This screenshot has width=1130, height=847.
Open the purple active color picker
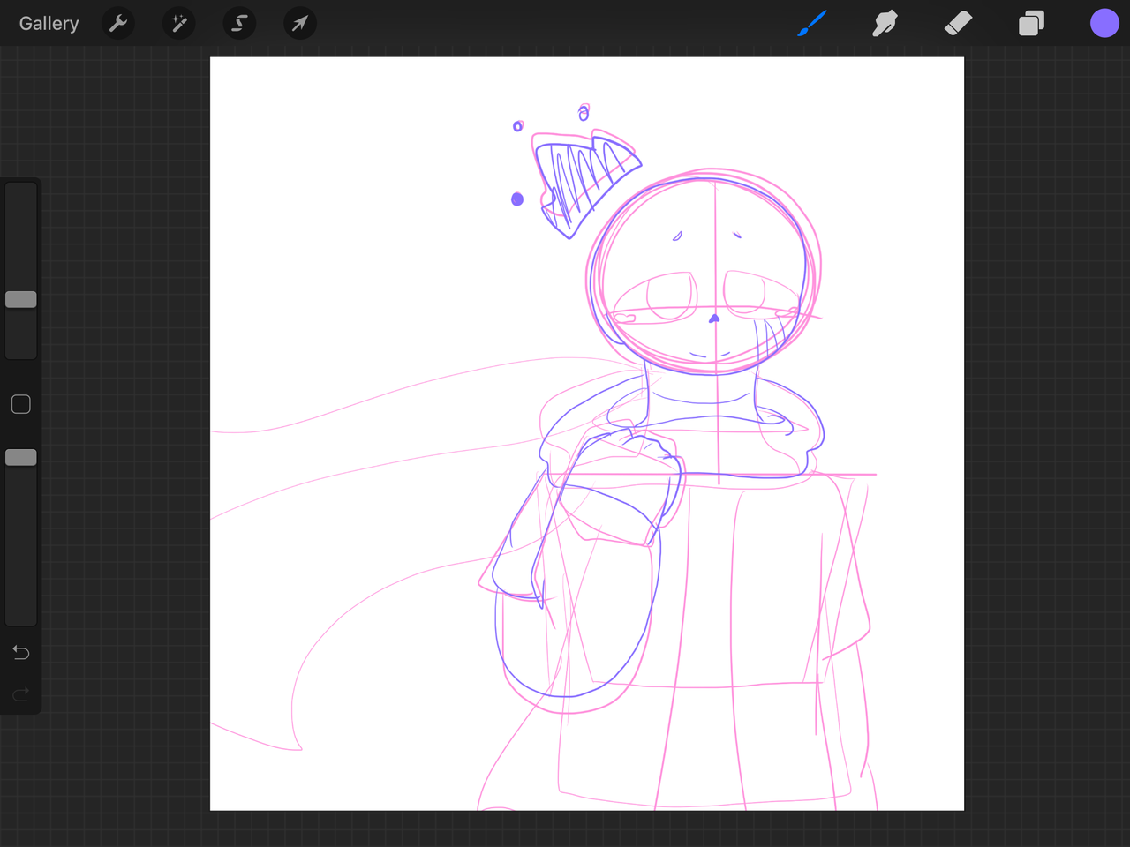(1104, 24)
